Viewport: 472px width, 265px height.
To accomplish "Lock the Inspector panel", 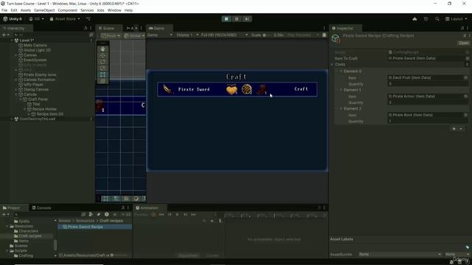I will (x=462, y=28).
